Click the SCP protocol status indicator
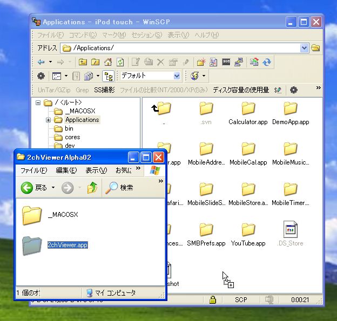337x321 pixels. coord(241,299)
